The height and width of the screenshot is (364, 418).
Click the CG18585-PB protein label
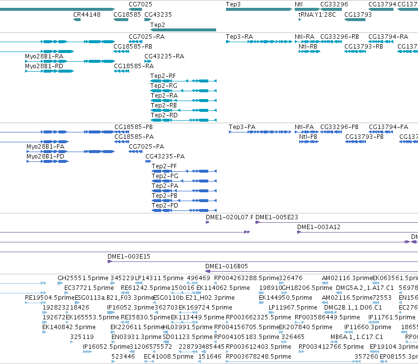134,127
